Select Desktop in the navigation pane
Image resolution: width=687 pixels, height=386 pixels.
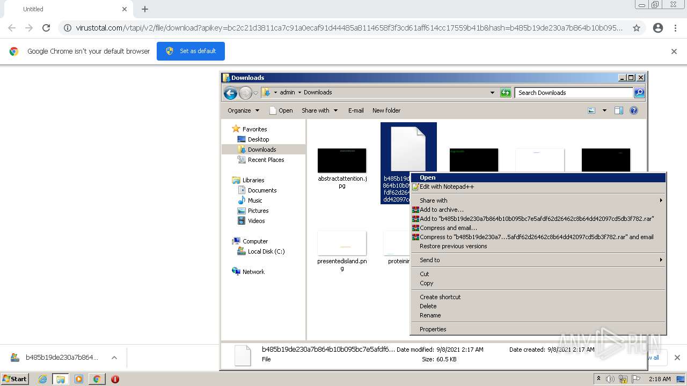258,139
